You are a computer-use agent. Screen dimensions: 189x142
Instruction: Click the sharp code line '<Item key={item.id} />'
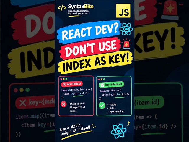[115, 95]
